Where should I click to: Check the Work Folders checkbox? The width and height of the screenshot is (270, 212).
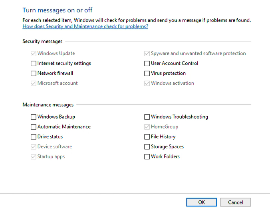(x=147, y=157)
